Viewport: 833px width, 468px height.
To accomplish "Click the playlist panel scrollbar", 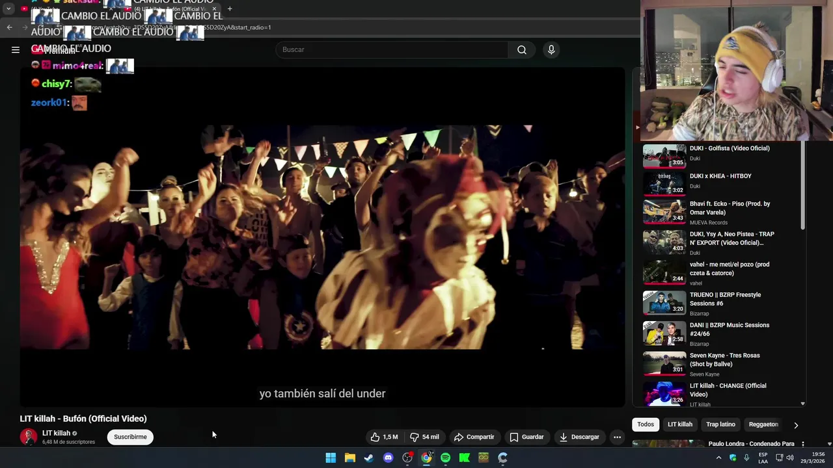I will [802, 185].
